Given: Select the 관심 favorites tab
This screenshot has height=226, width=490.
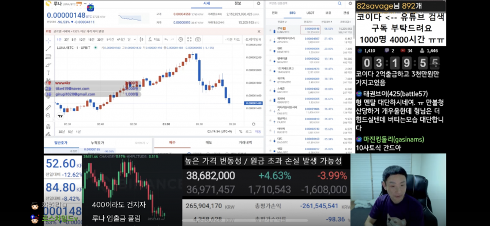Looking at the screenshot, I should pyautogui.click(x=346, y=13).
